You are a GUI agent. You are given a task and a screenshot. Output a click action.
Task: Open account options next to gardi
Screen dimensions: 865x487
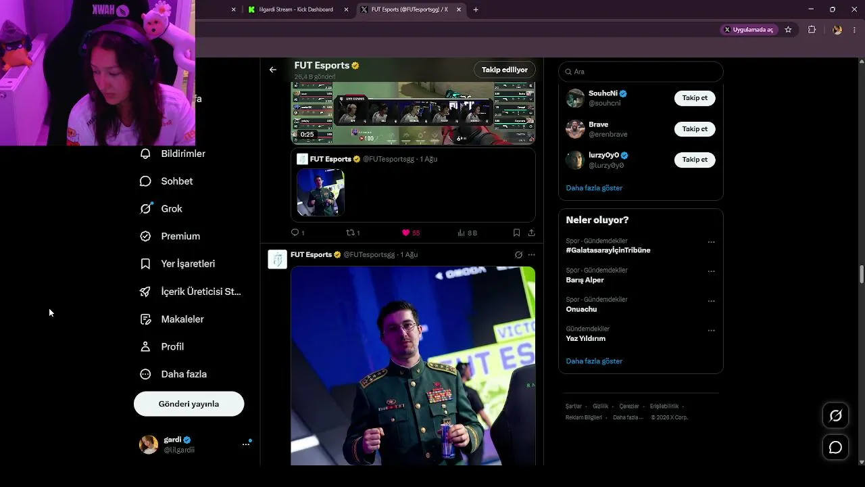pyautogui.click(x=246, y=444)
